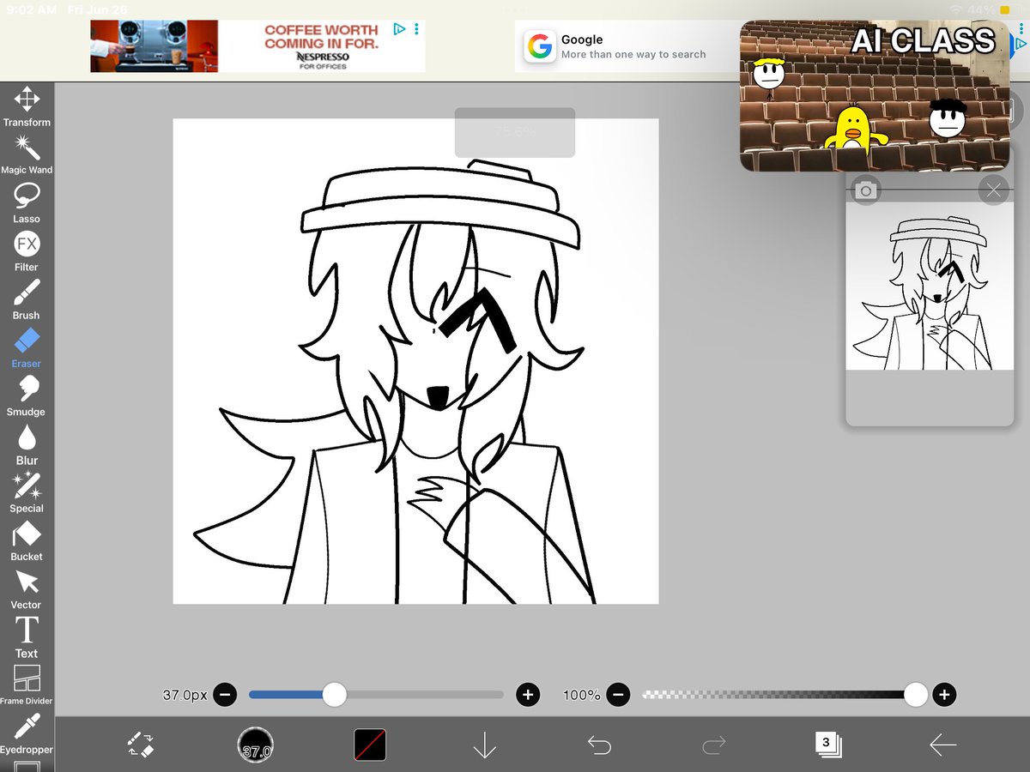Decrease brush thickness with minus button
The height and width of the screenshot is (772, 1030).
tap(225, 695)
